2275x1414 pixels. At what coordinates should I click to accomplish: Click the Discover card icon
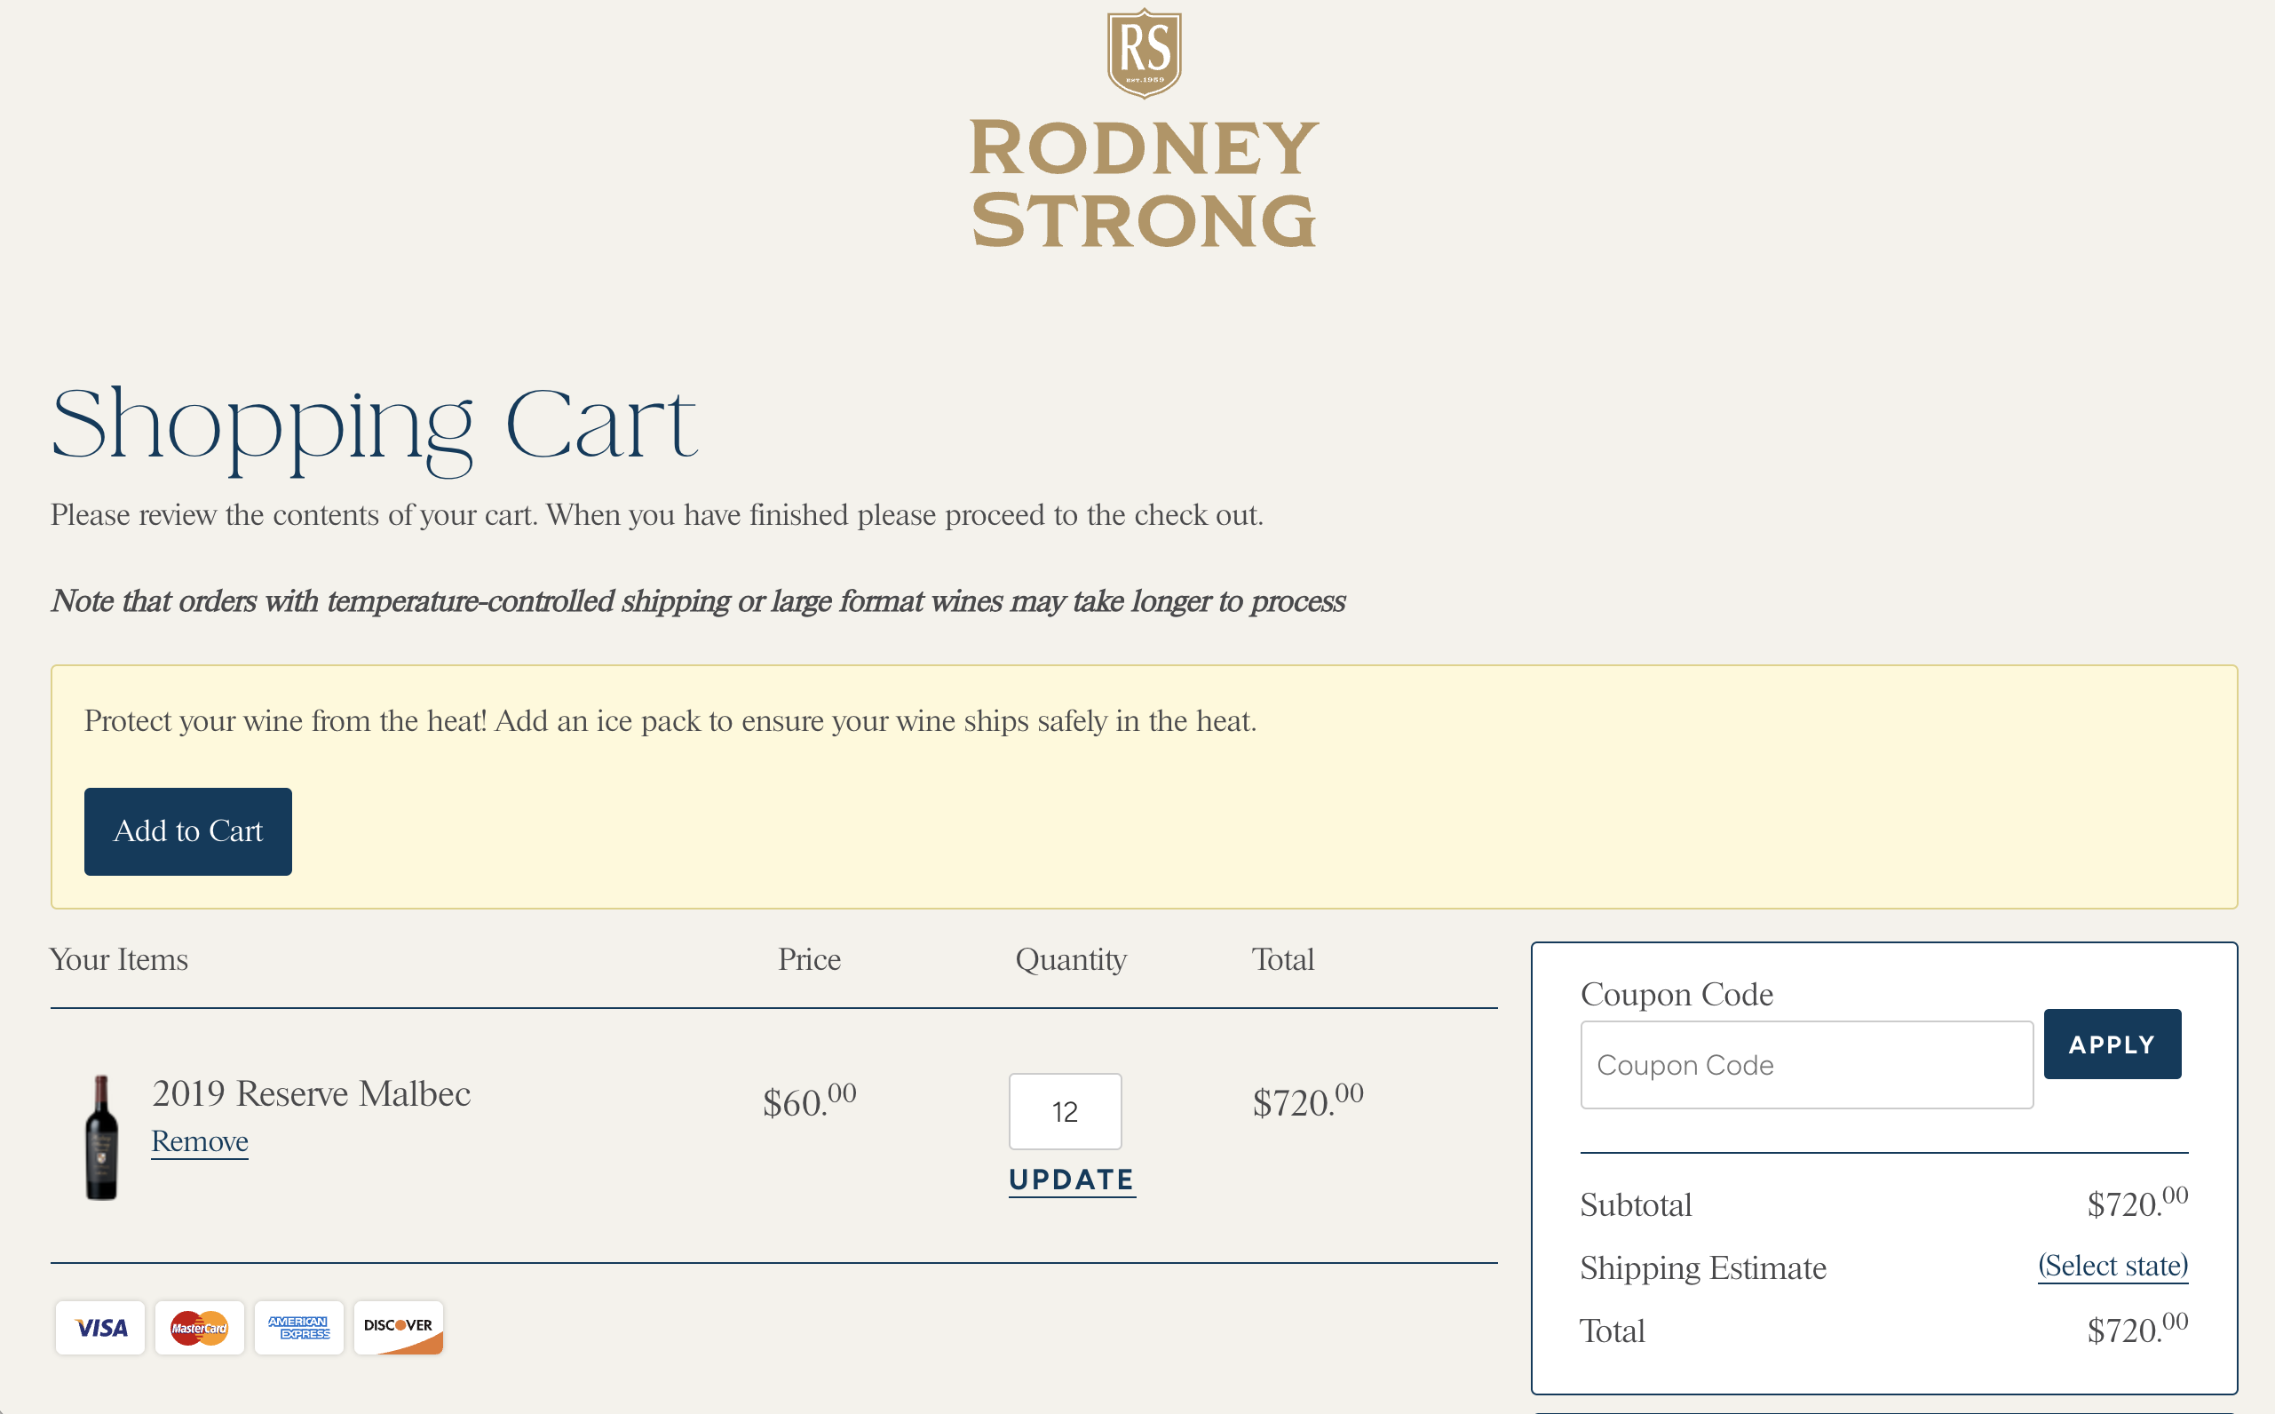398,1327
